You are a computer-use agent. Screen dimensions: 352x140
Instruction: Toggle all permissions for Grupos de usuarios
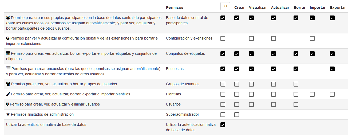pos(223,84)
